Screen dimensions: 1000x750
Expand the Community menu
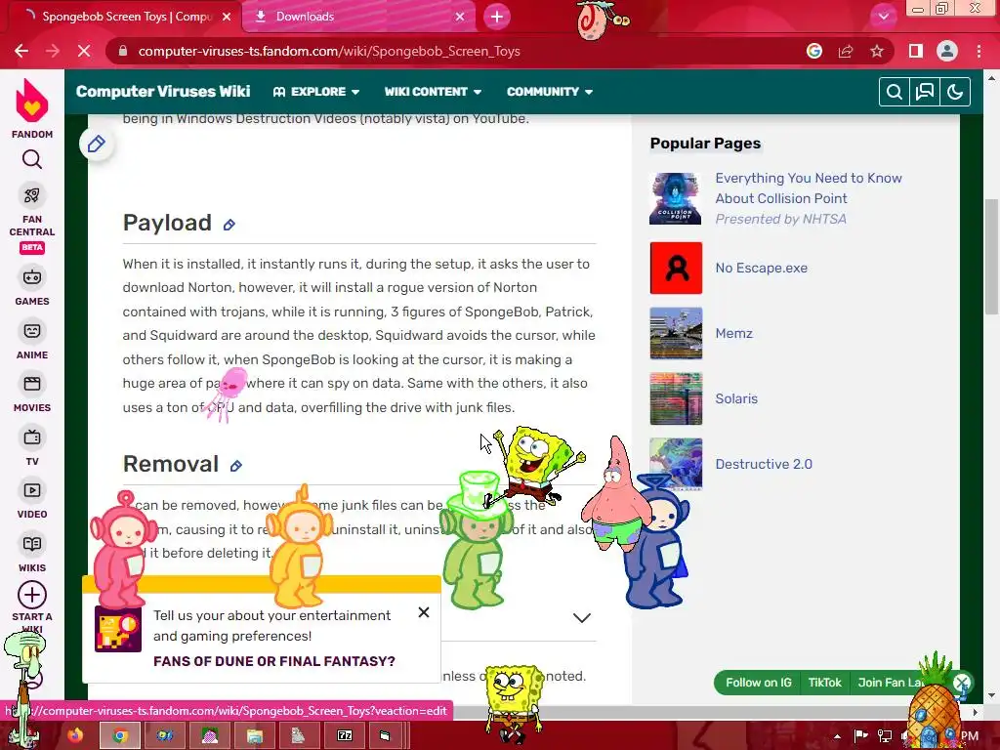(x=550, y=92)
